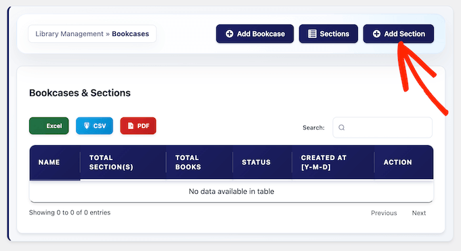Screen dimensions: 461x251
Task: Click the list icon in Sections button
Action: click(312, 34)
